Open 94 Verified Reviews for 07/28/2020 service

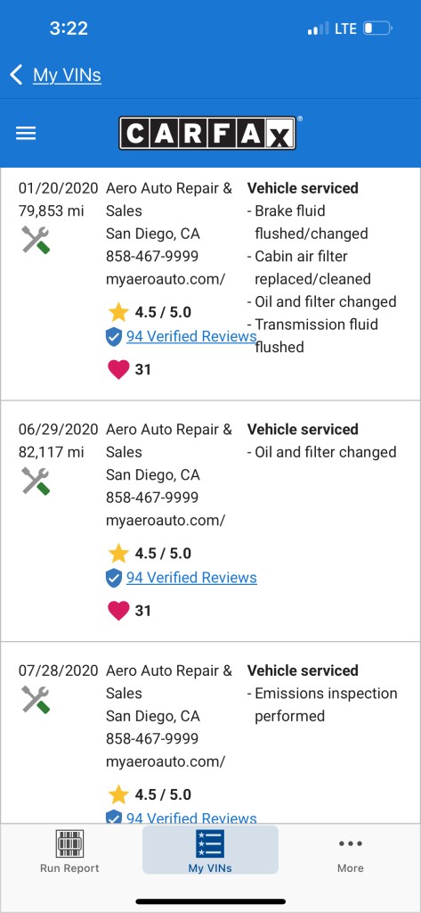(x=191, y=818)
